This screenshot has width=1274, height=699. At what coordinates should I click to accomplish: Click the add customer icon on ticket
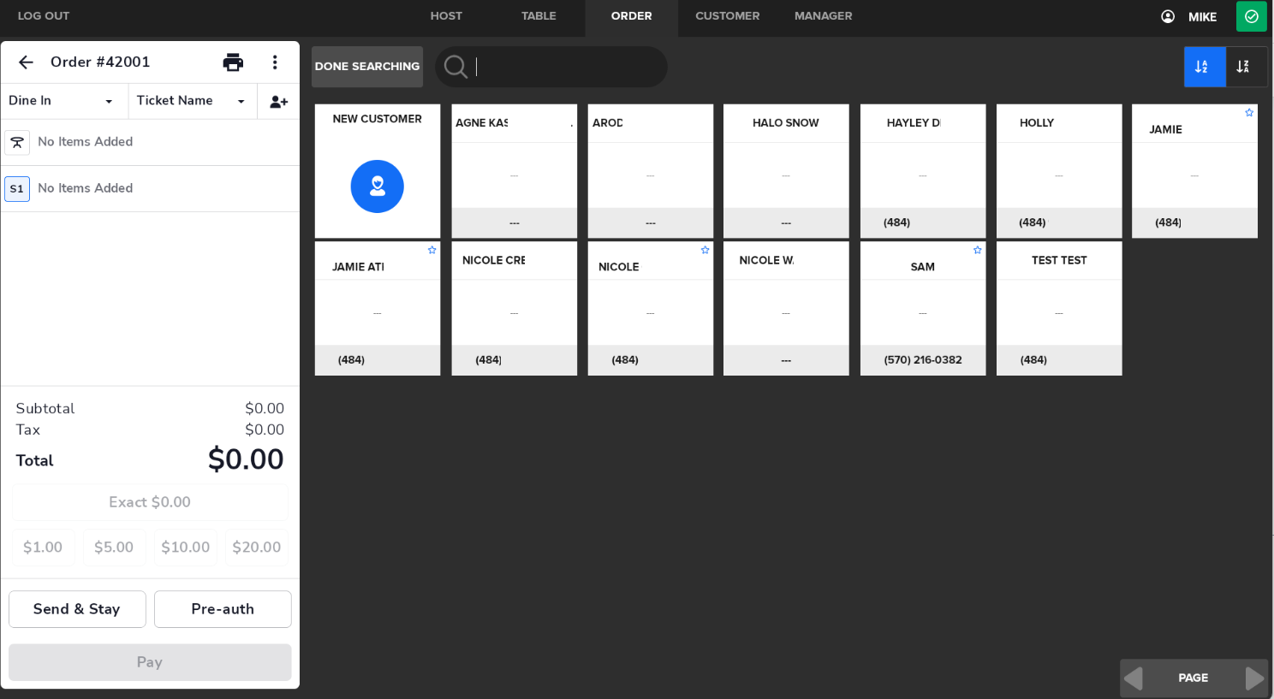[278, 102]
